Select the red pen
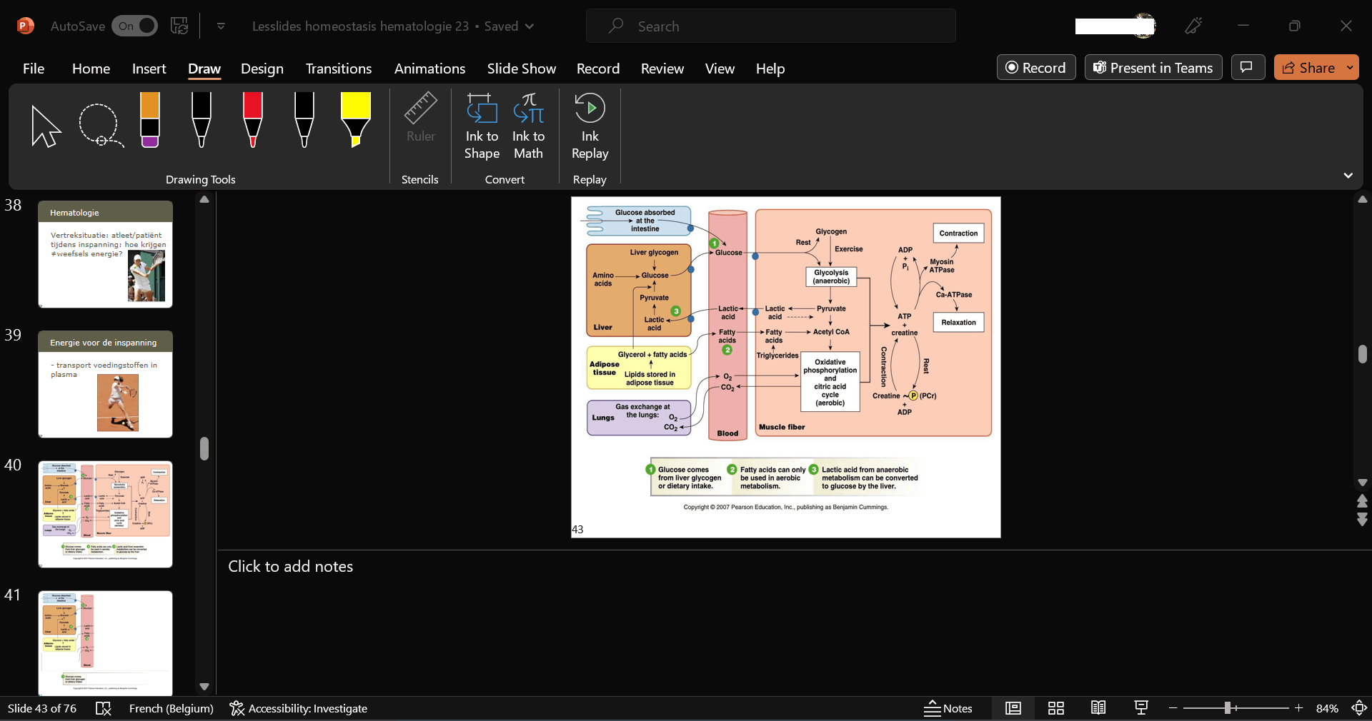This screenshot has width=1372, height=721. [253, 120]
